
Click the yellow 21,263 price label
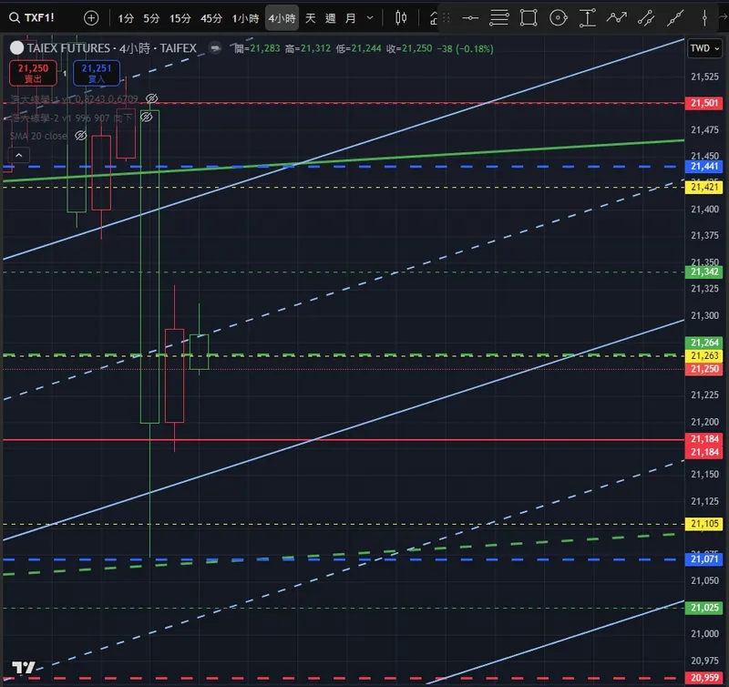[703, 355]
